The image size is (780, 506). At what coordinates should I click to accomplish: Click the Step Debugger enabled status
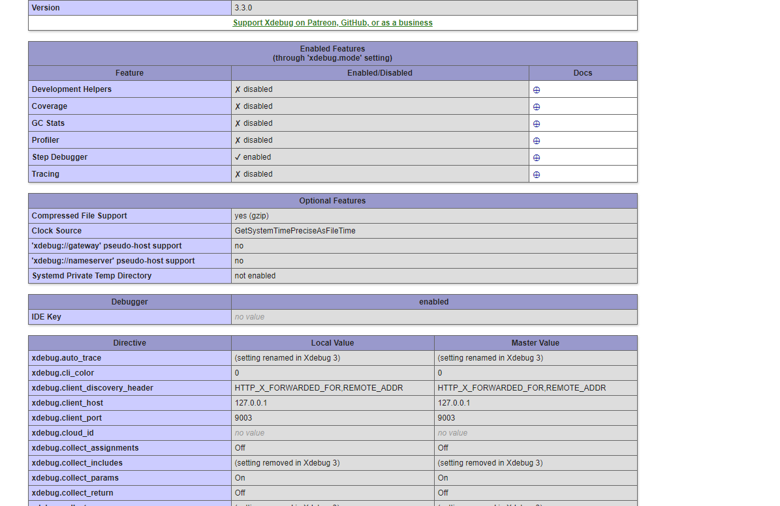(253, 157)
